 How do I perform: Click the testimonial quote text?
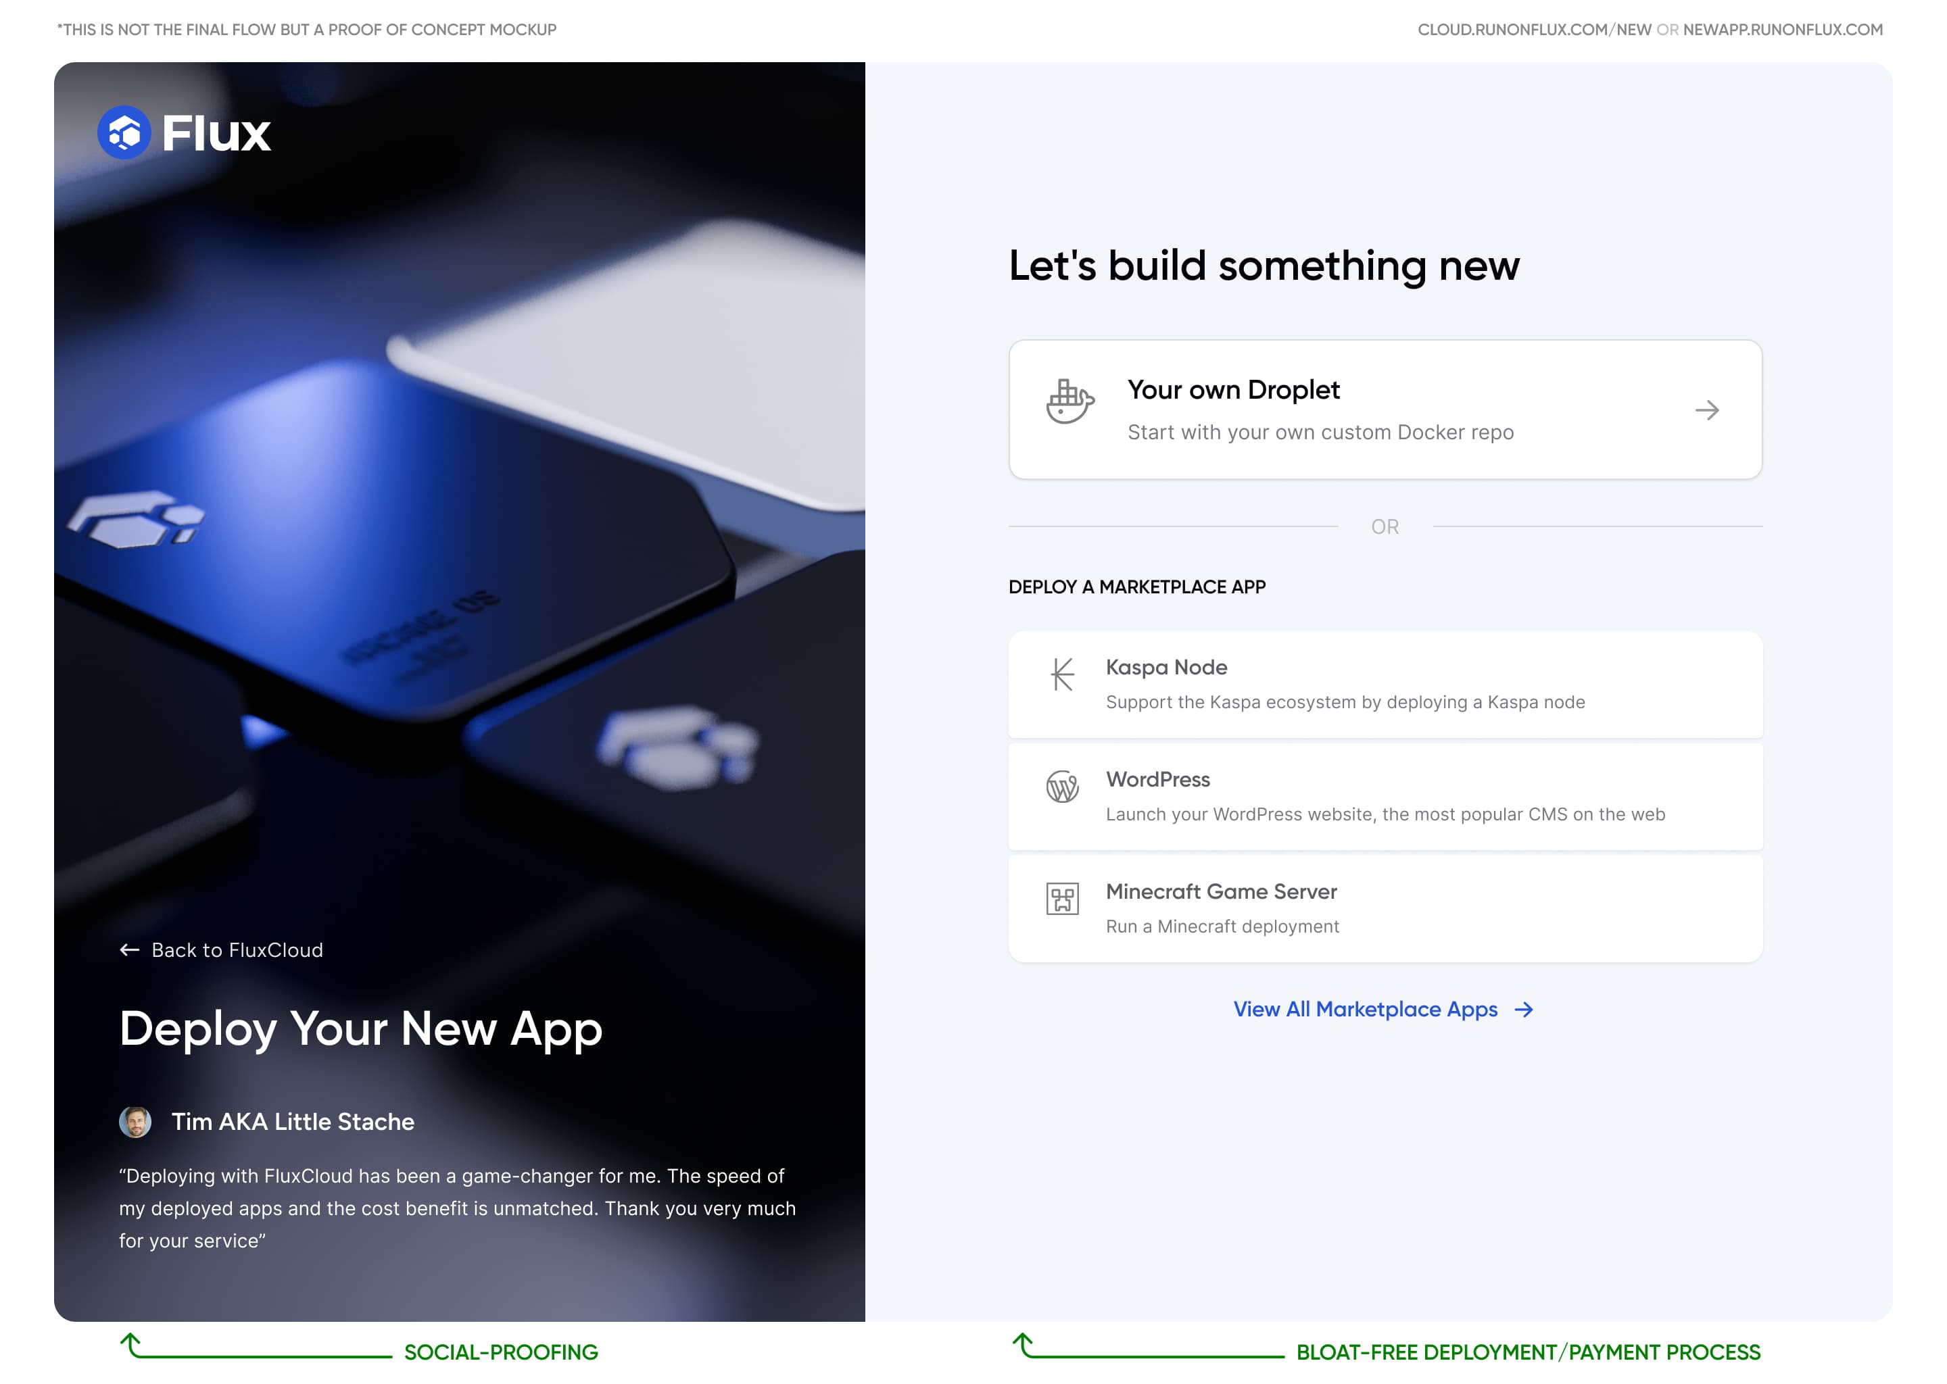click(458, 1208)
